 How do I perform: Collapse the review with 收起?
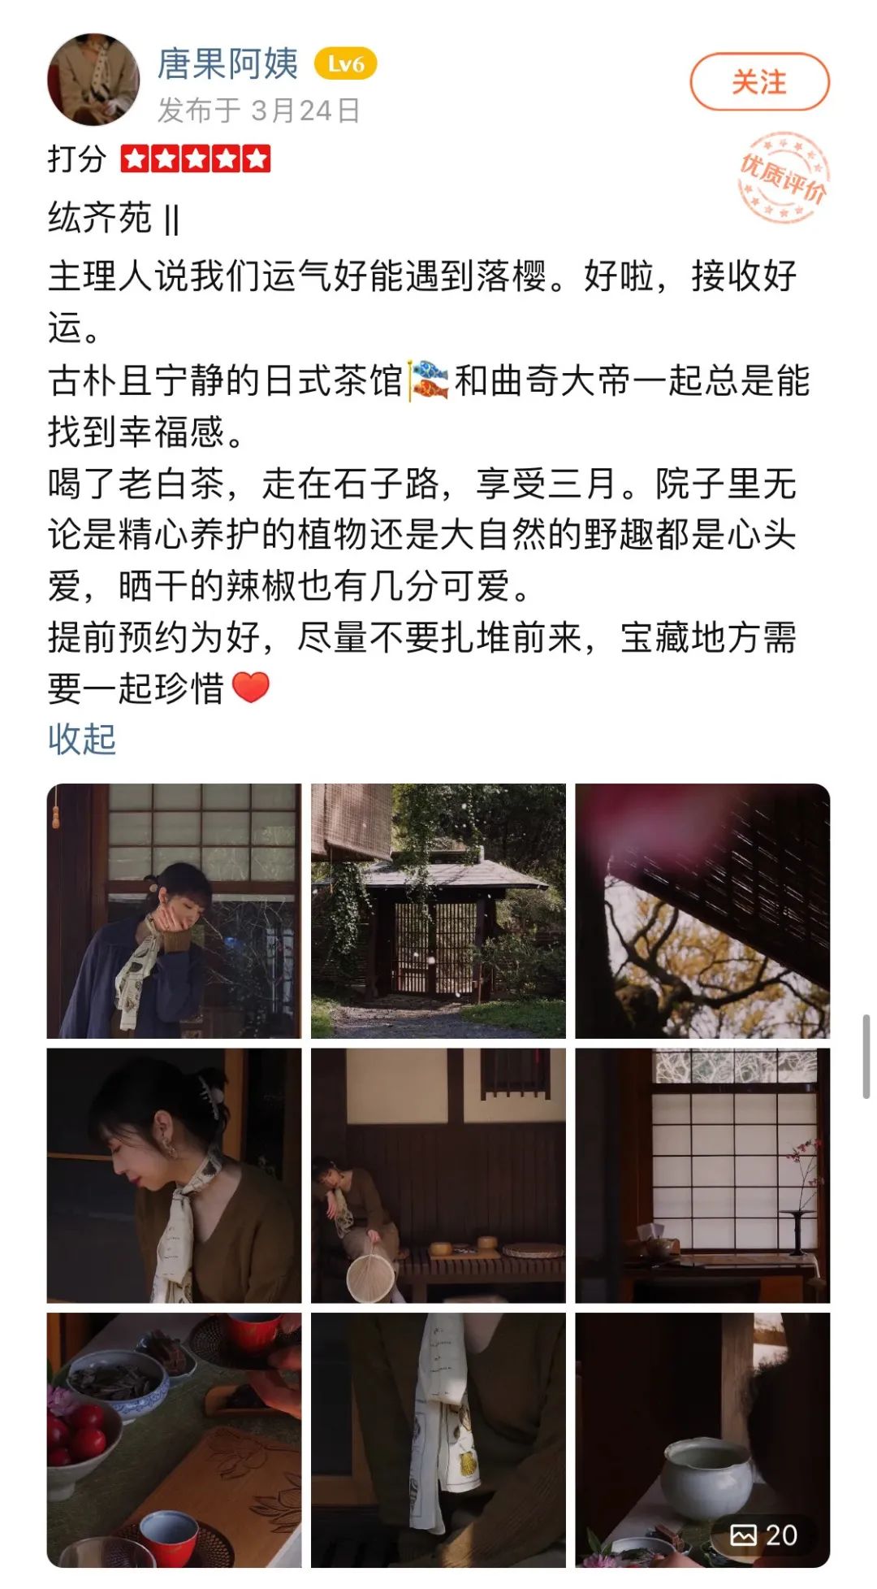click(x=82, y=739)
